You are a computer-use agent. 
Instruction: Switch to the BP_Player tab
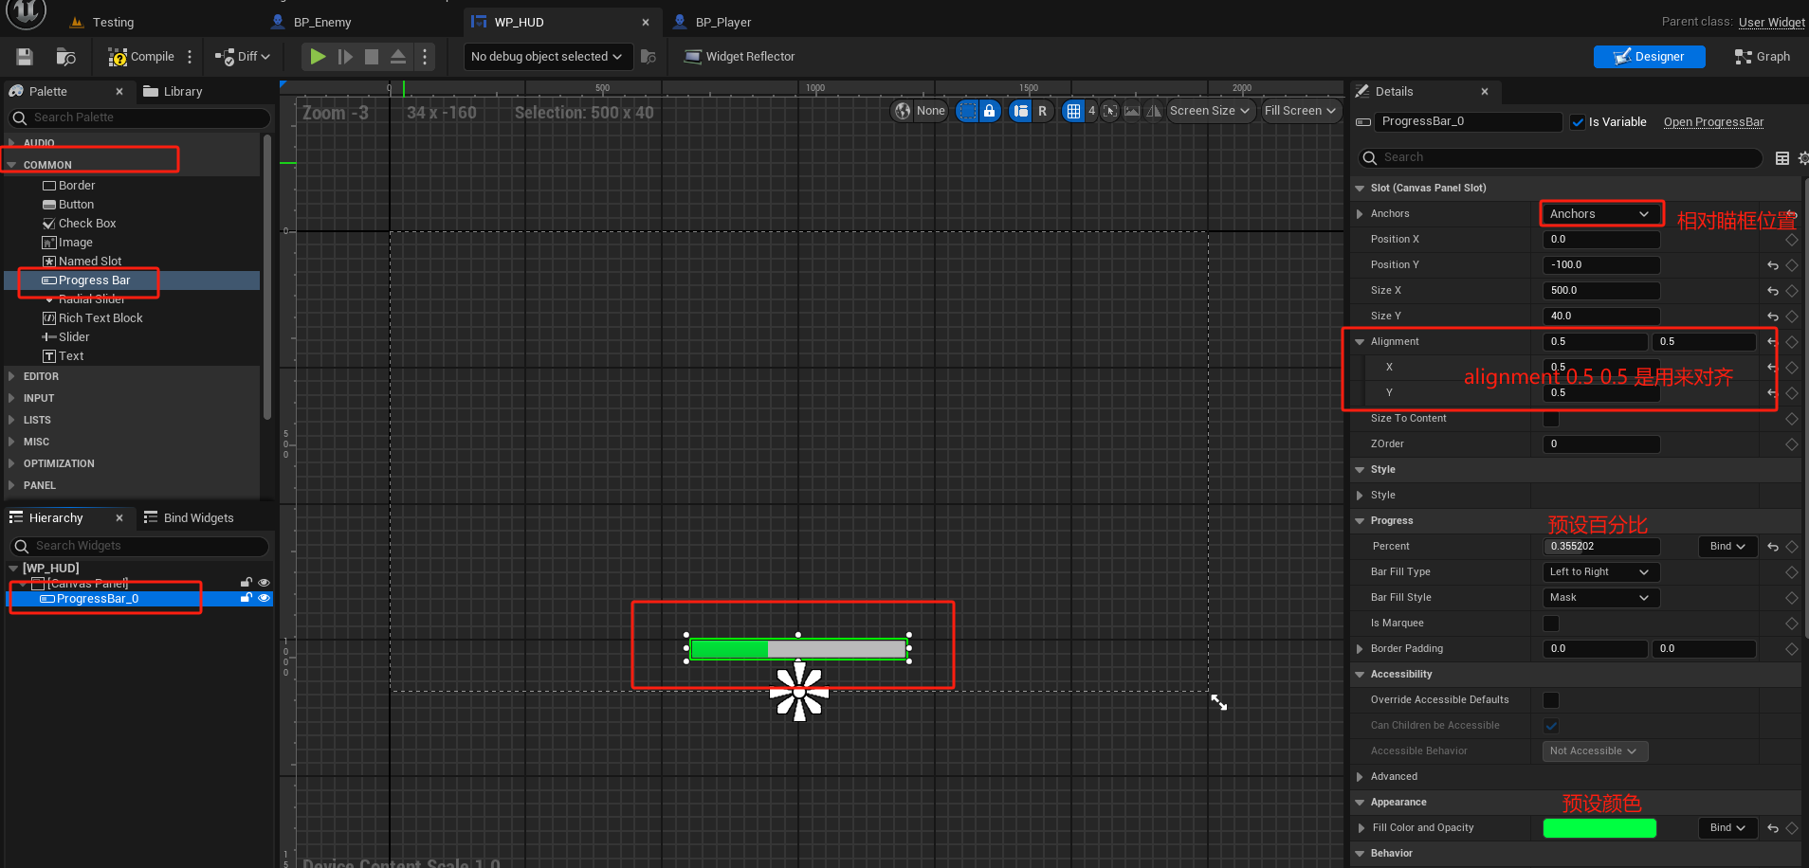point(712,22)
